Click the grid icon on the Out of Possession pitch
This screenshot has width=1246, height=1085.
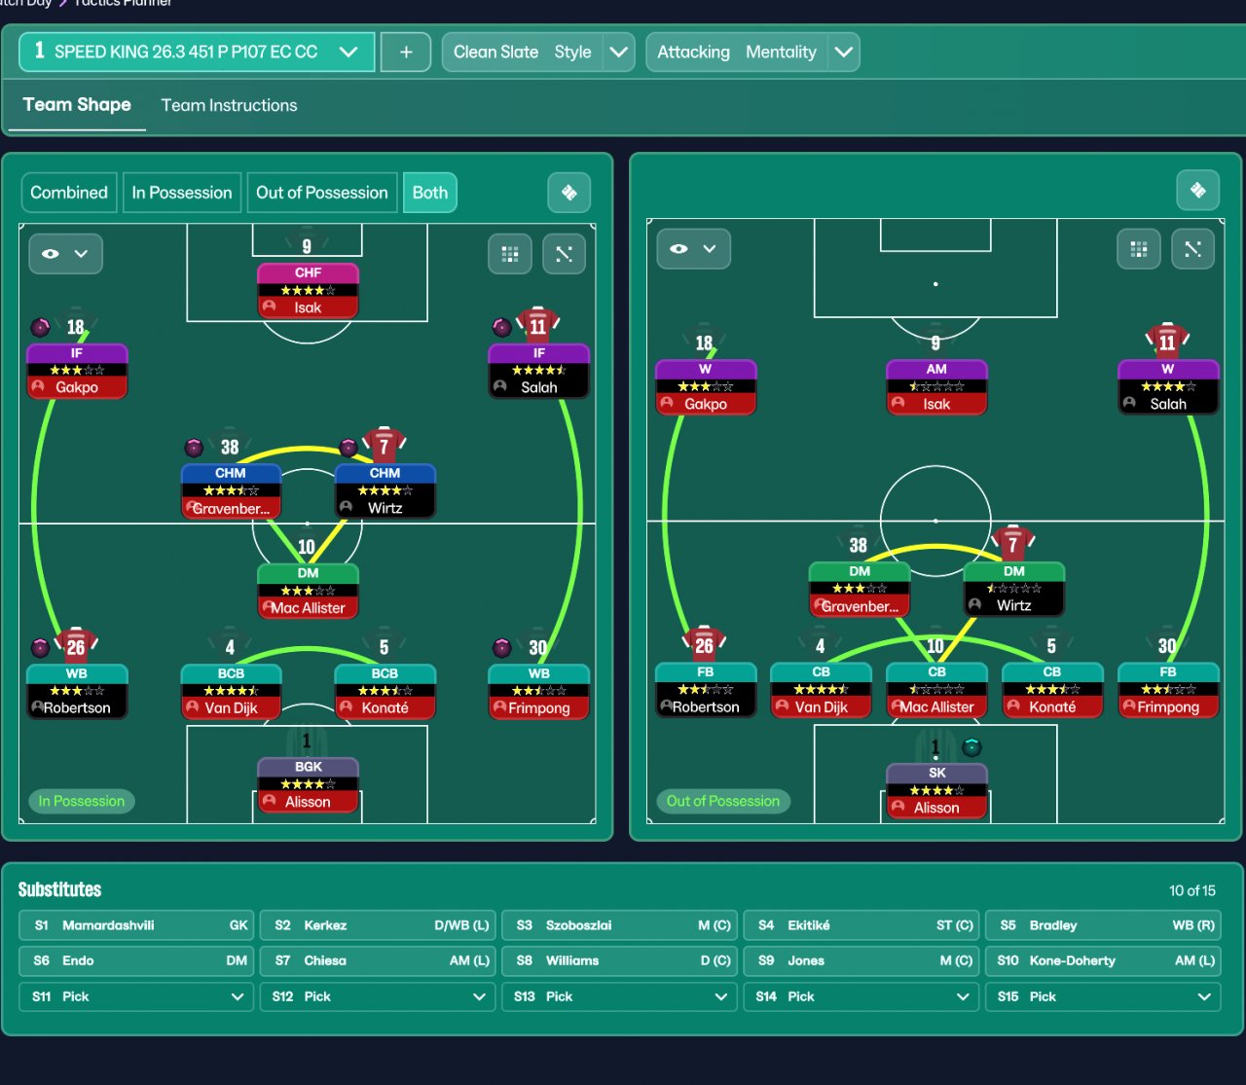pyautogui.click(x=1138, y=250)
